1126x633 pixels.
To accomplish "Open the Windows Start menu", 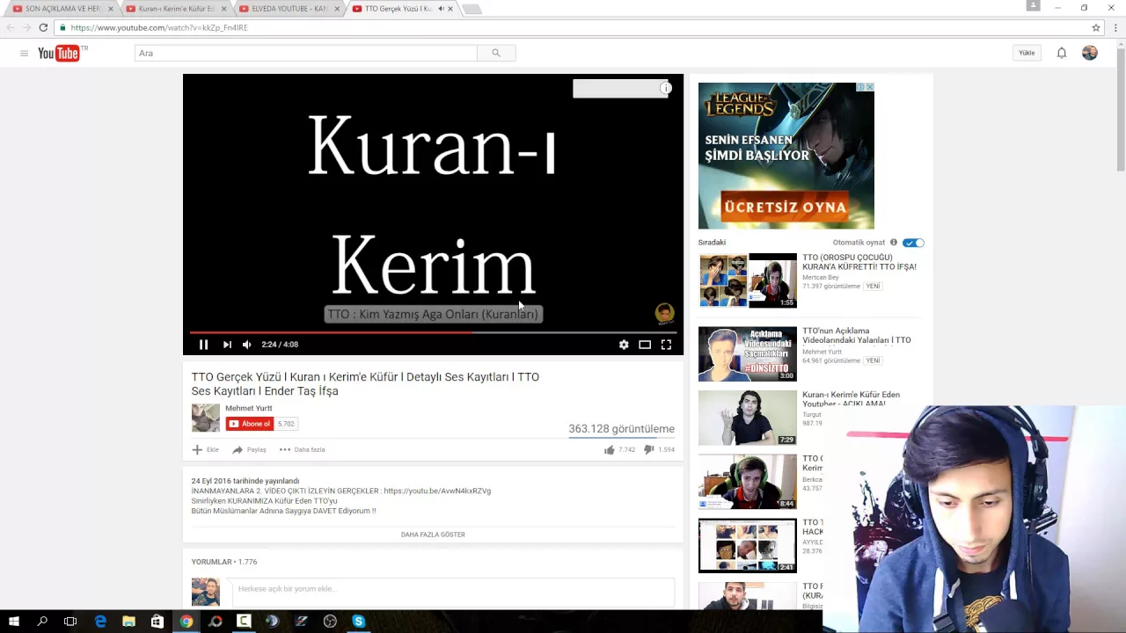I will (x=13, y=622).
